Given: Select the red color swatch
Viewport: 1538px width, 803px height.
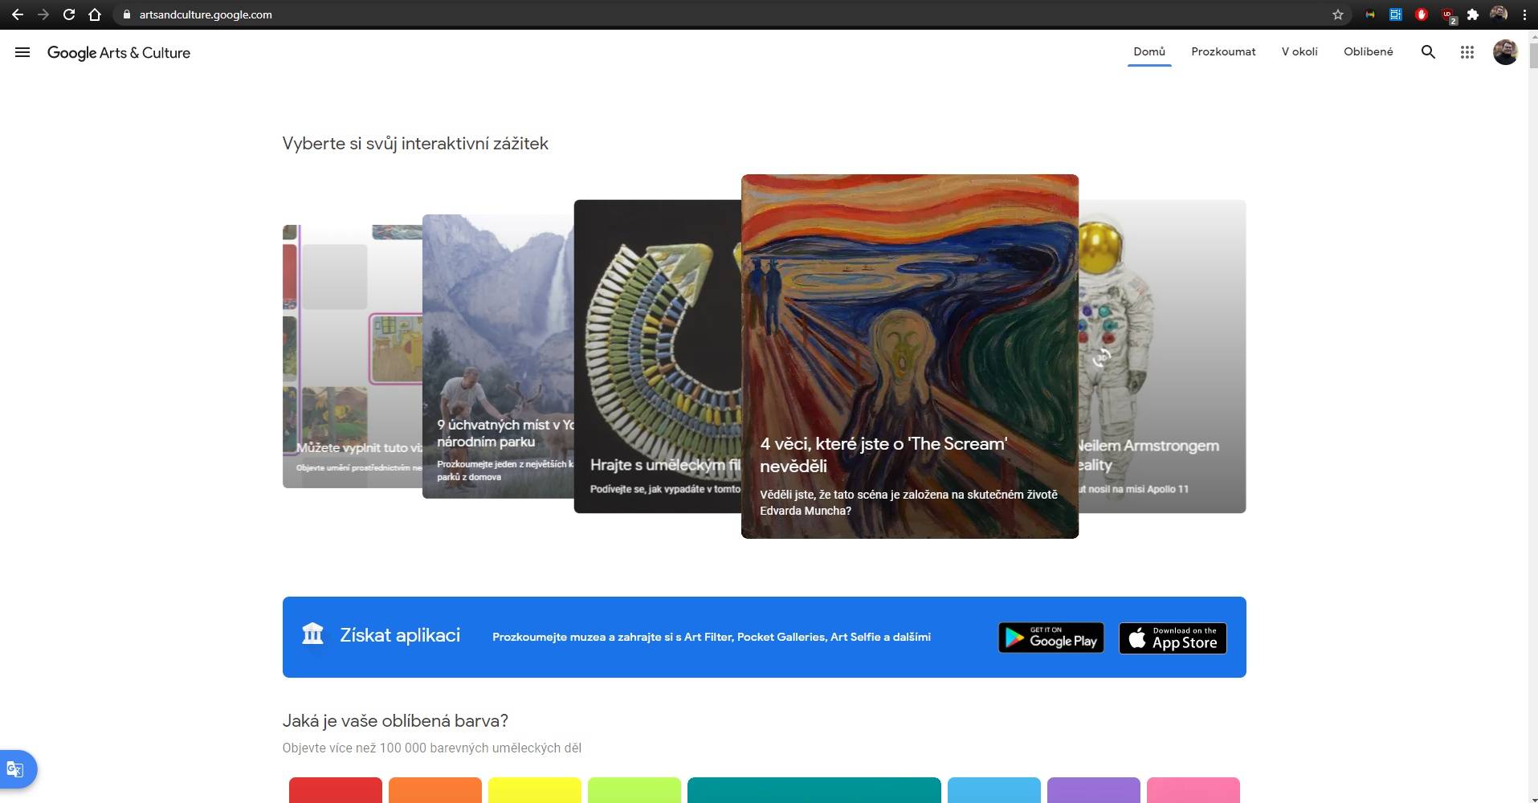Looking at the screenshot, I should coord(335,790).
